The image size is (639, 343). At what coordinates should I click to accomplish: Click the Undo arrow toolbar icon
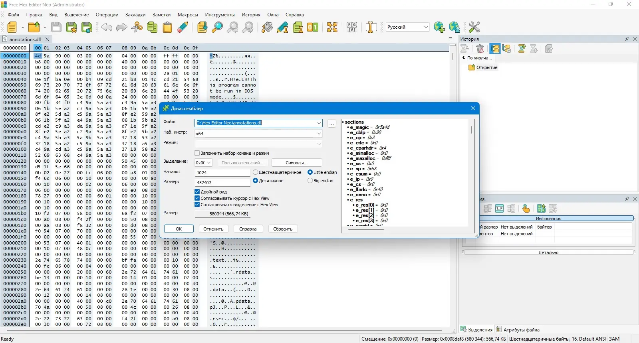[107, 27]
